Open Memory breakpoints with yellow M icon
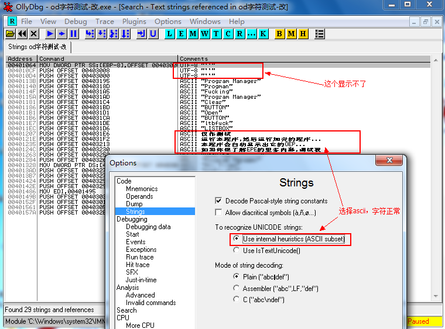Image resolution: width=445 pixels, height=329 pixels. point(291,34)
